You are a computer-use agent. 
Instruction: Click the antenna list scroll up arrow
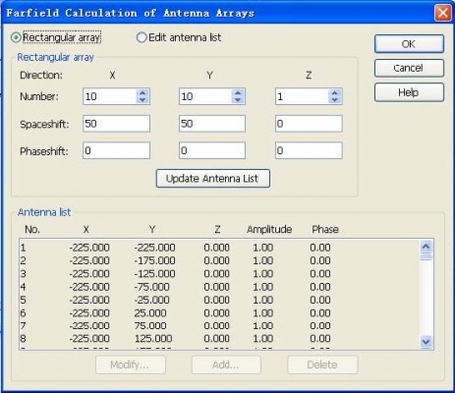click(426, 246)
